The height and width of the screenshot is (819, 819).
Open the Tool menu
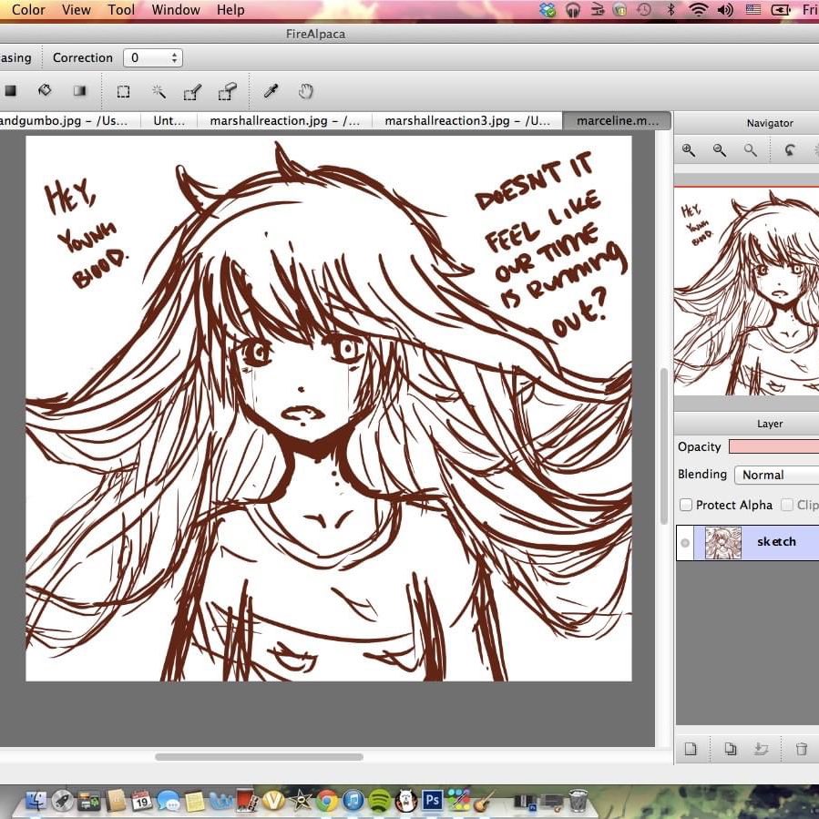121,9
